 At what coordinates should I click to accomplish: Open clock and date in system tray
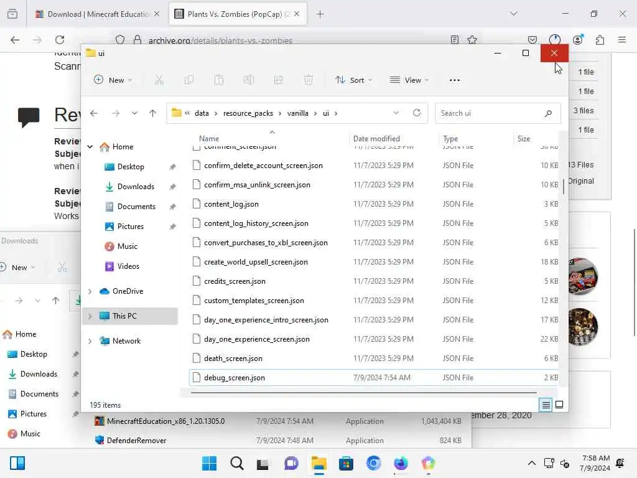(x=595, y=463)
